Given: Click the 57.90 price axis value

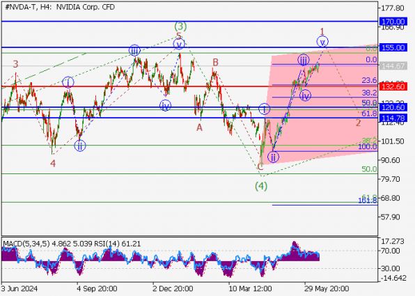Looking at the screenshot, I should click(390, 217).
